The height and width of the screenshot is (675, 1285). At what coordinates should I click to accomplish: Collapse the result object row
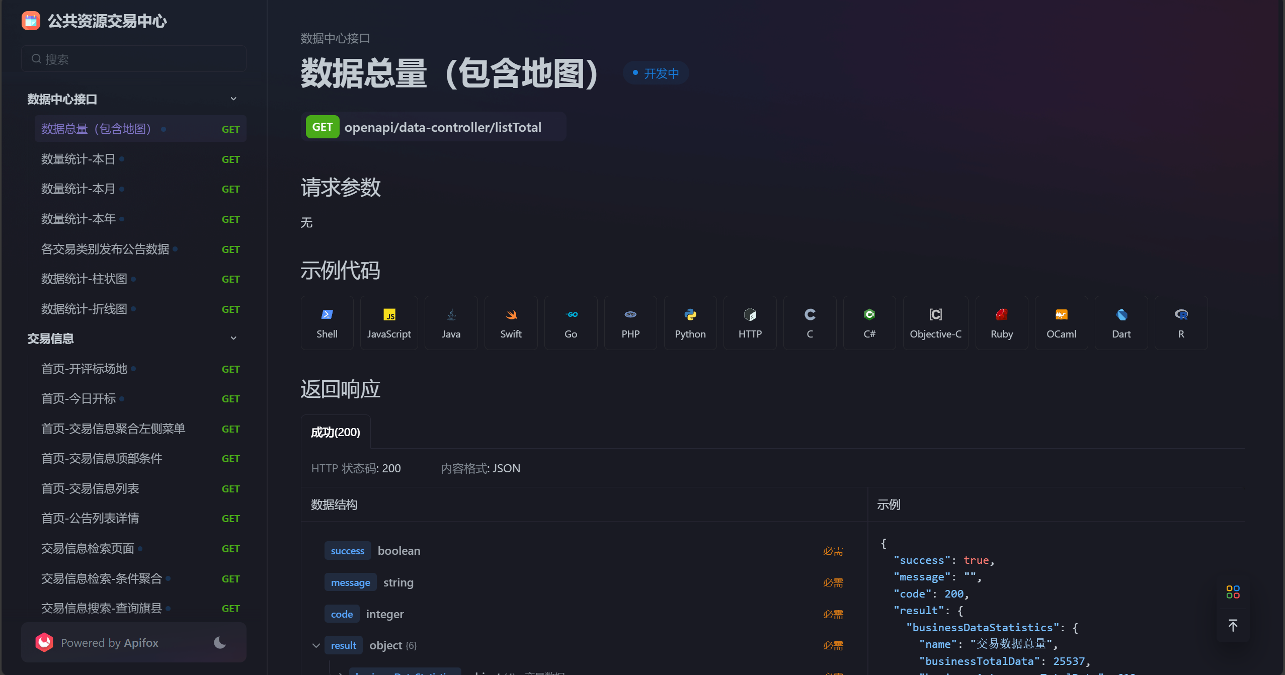pyautogui.click(x=316, y=645)
